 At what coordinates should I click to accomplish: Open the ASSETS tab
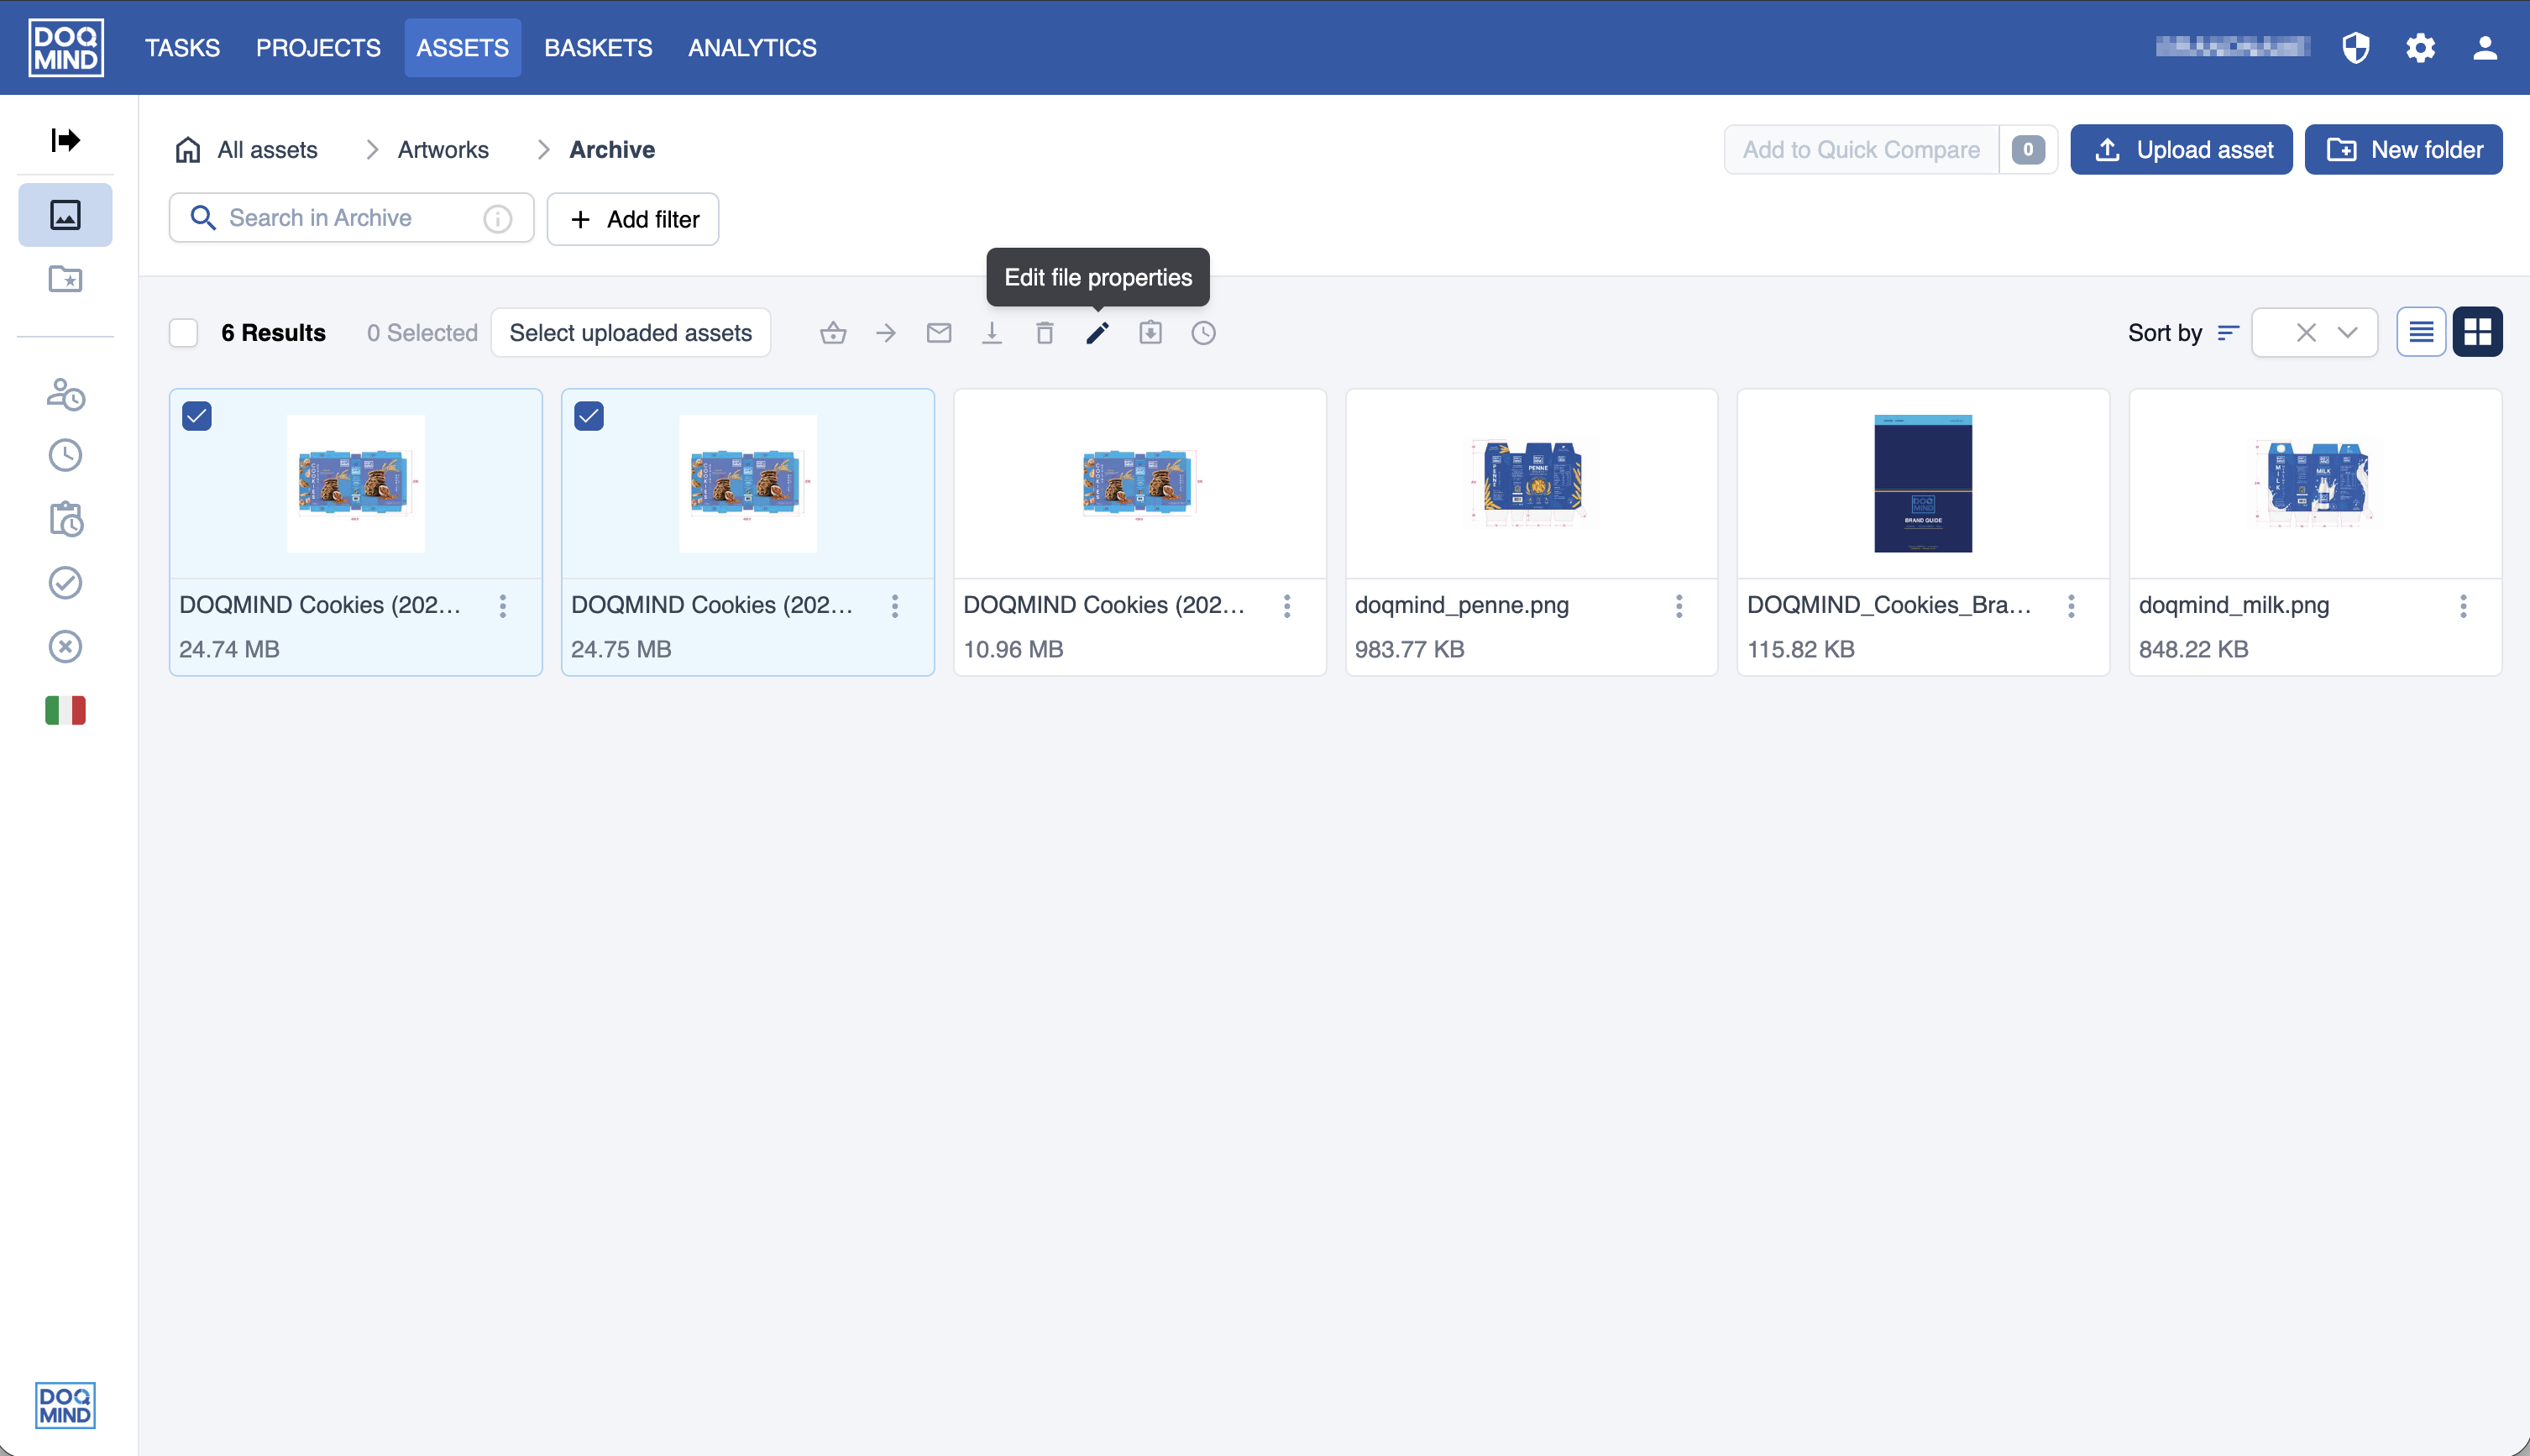click(462, 47)
